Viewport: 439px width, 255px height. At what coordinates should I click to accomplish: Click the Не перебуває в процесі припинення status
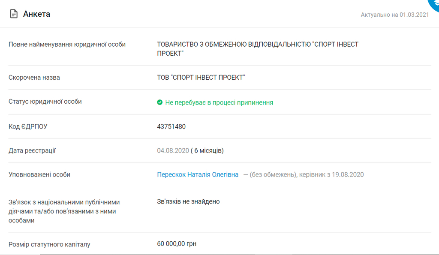pos(219,103)
